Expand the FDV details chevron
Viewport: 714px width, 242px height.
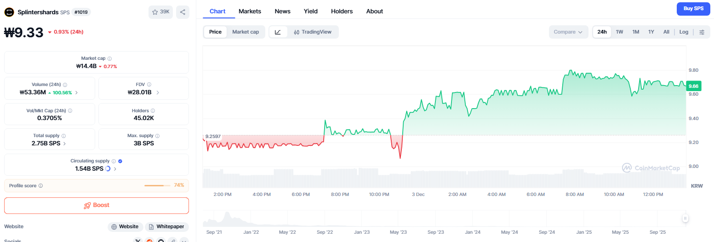(x=158, y=92)
